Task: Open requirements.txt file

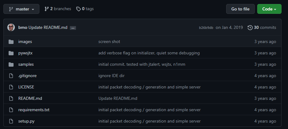Action: click(34, 110)
